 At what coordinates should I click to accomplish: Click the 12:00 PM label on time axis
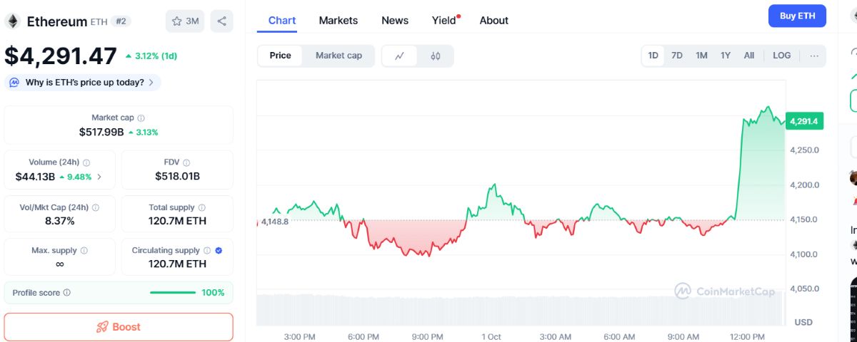[x=748, y=336]
